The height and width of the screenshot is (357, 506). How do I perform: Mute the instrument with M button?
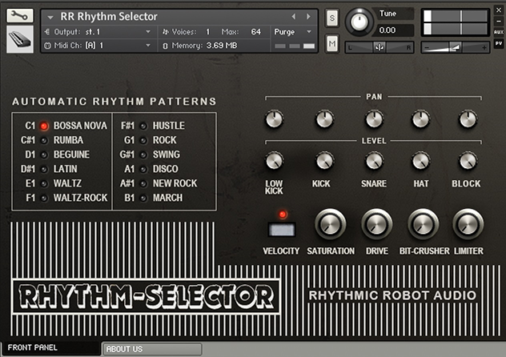[331, 44]
